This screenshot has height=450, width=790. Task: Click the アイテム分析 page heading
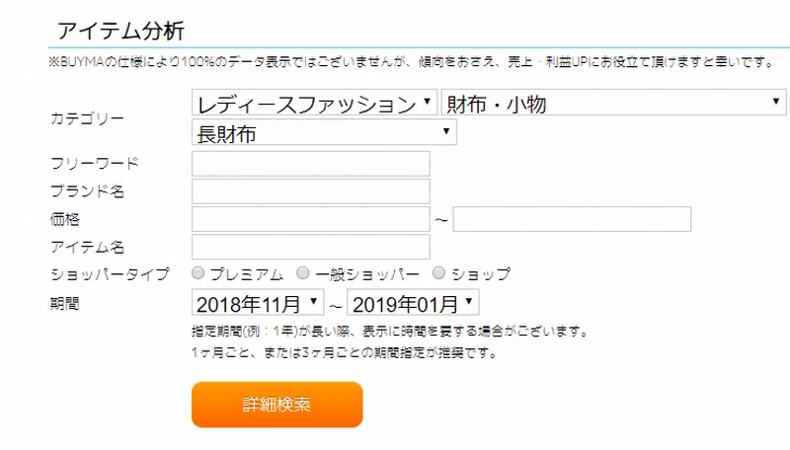120,31
